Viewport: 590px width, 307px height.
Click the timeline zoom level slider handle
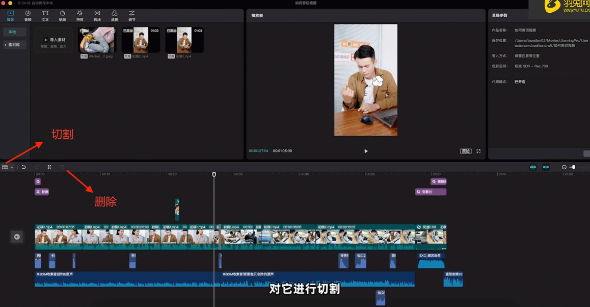573,167
